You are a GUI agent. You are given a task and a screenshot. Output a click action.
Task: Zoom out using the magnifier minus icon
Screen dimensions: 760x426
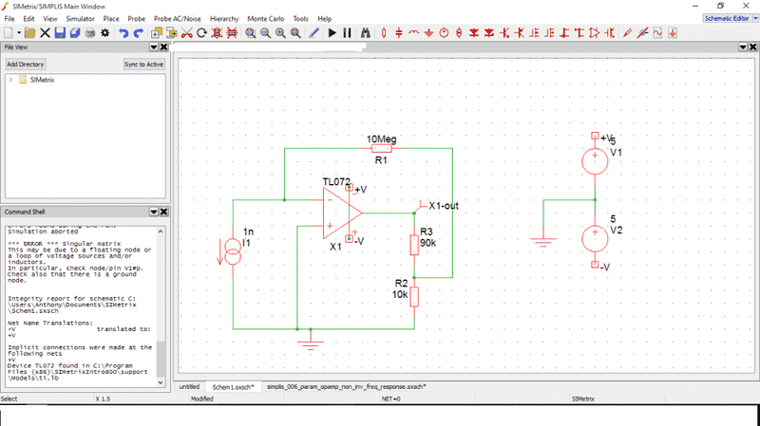point(265,33)
